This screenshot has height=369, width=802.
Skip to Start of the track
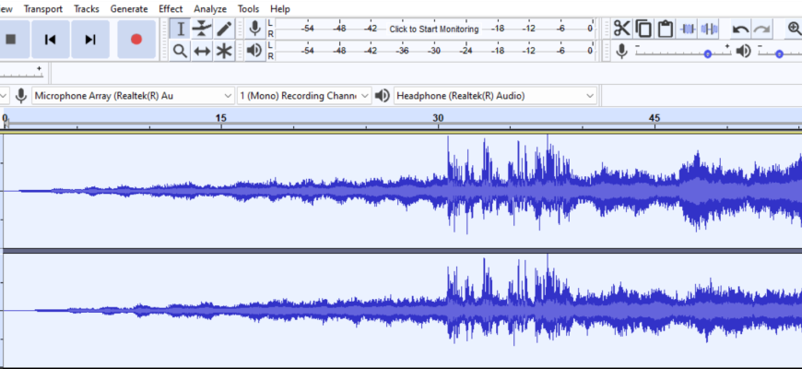click(51, 39)
